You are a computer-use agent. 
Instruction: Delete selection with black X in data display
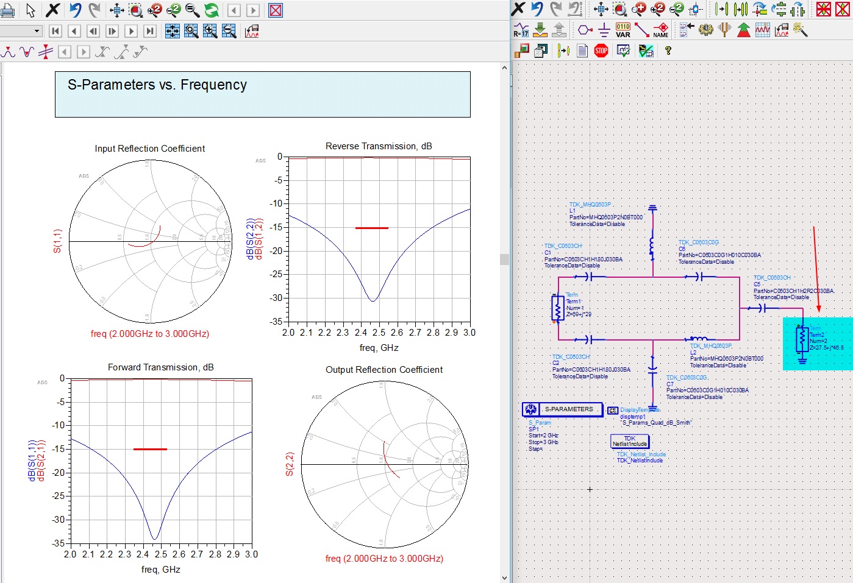pos(53,10)
